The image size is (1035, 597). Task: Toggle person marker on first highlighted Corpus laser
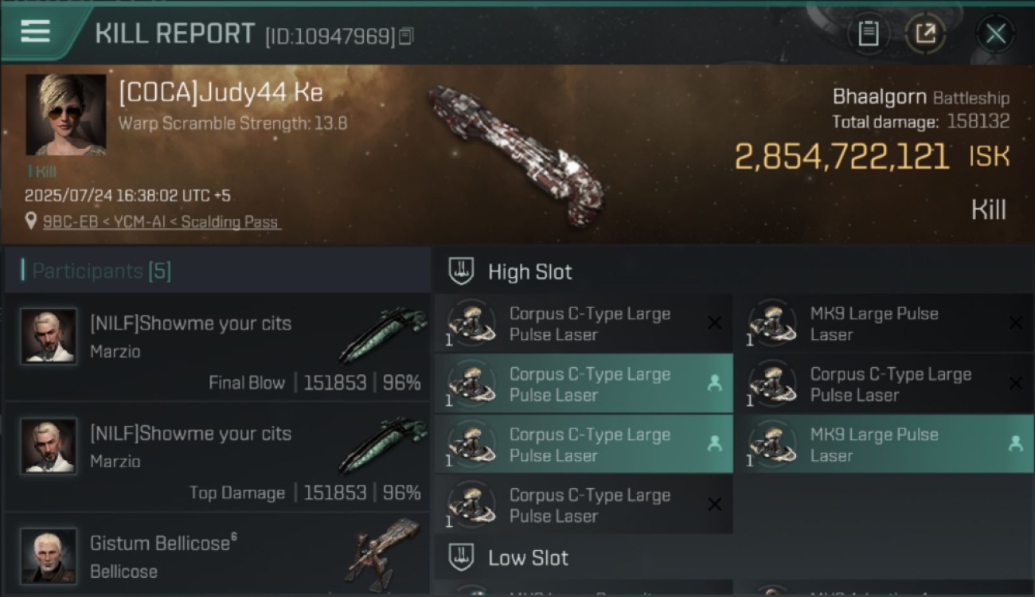point(715,383)
